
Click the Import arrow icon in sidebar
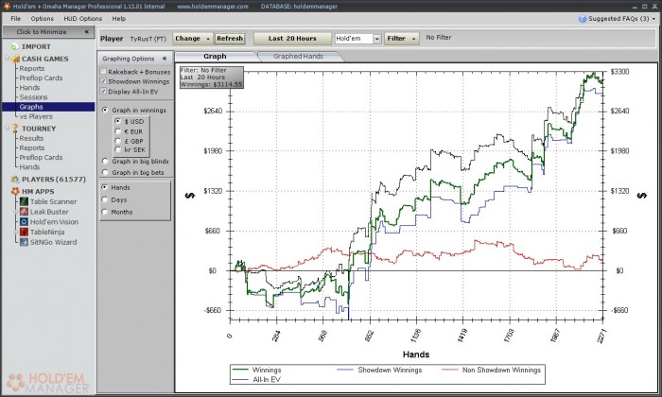(x=15, y=47)
